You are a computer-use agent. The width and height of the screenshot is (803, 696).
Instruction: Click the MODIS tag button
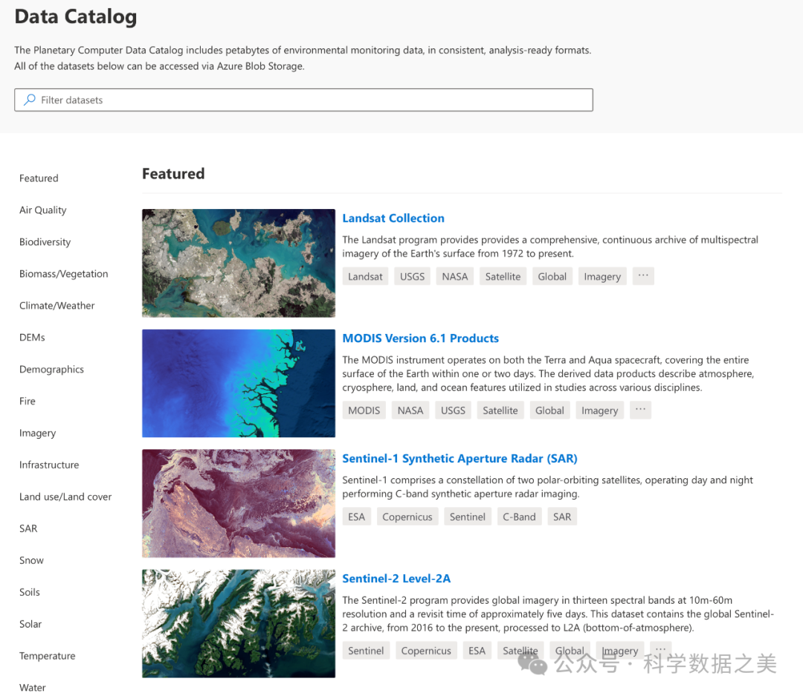[x=364, y=410]
